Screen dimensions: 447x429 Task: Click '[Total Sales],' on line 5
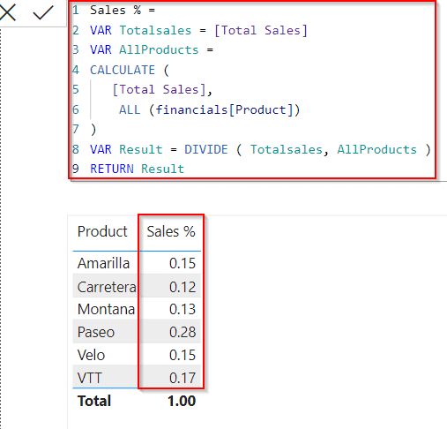coord(162,89)
